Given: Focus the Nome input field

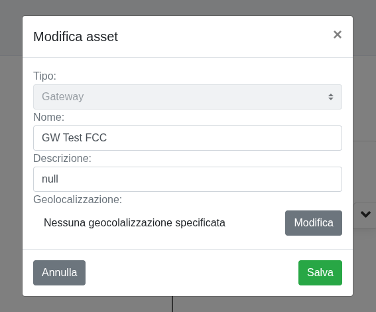Looking at the screenshot, I should point(188,138).
